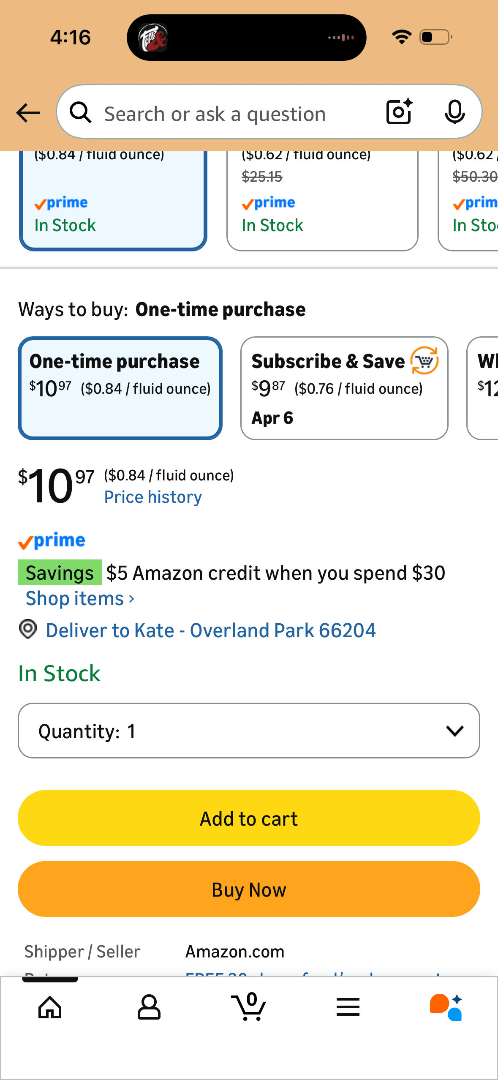498x1080 pixels.
Task: Open the shopping cart icon
Action: pyautogui.click(x=249, y=1007)
